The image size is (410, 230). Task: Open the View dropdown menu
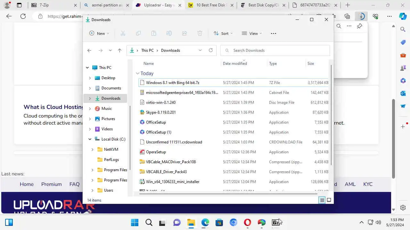(252, 33)
